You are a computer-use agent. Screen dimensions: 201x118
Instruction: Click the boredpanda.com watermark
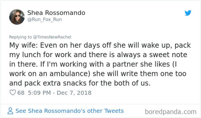(171, 112)
